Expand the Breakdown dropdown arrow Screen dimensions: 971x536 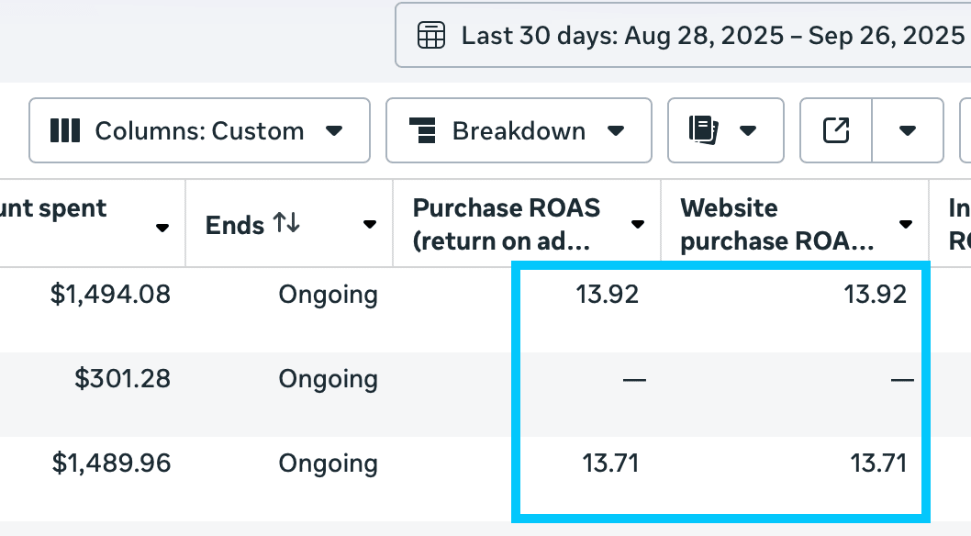pos(616,130)
